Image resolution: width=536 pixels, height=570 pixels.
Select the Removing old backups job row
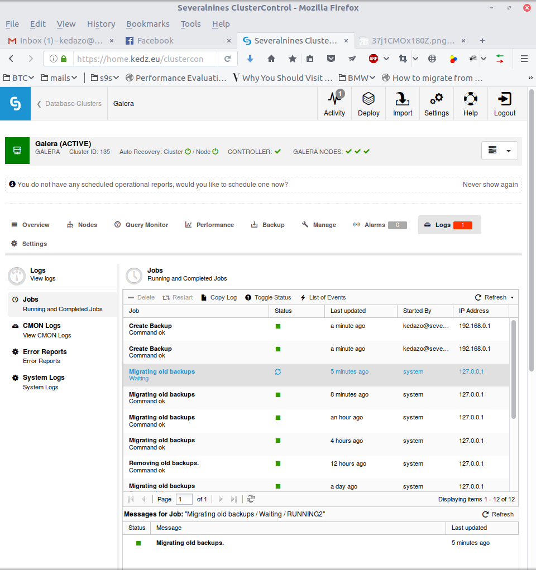coord(316,467)
